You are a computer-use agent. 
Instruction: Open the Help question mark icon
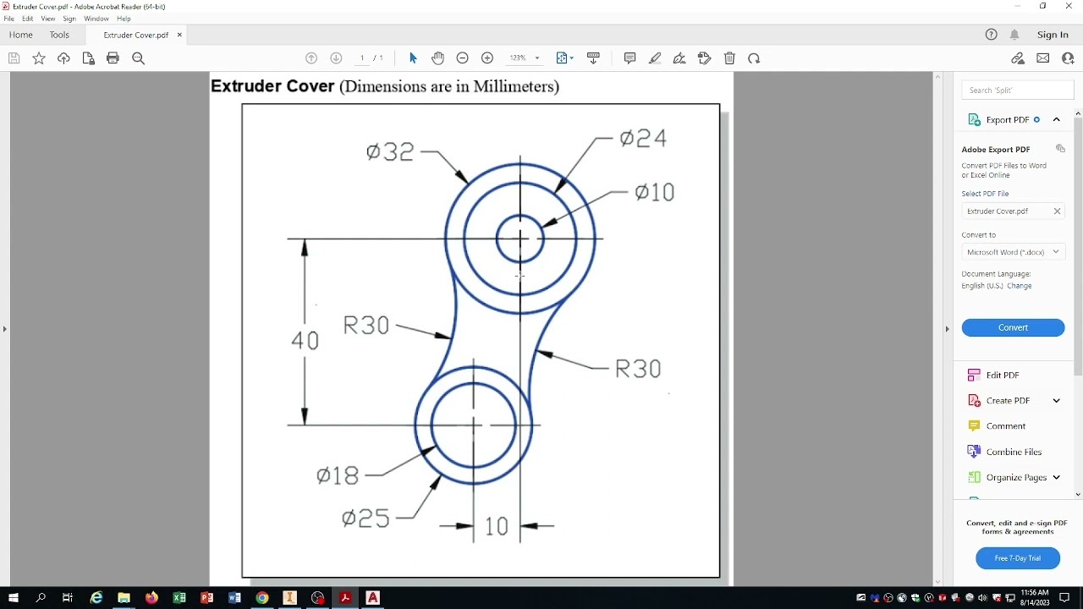tap(992, 35)
